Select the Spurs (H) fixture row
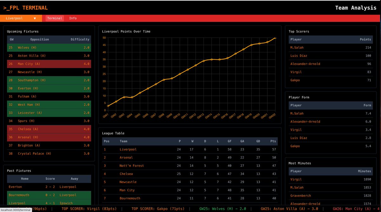Image resolution: width=381 pixels, height=212 pixels. [49, 121]
